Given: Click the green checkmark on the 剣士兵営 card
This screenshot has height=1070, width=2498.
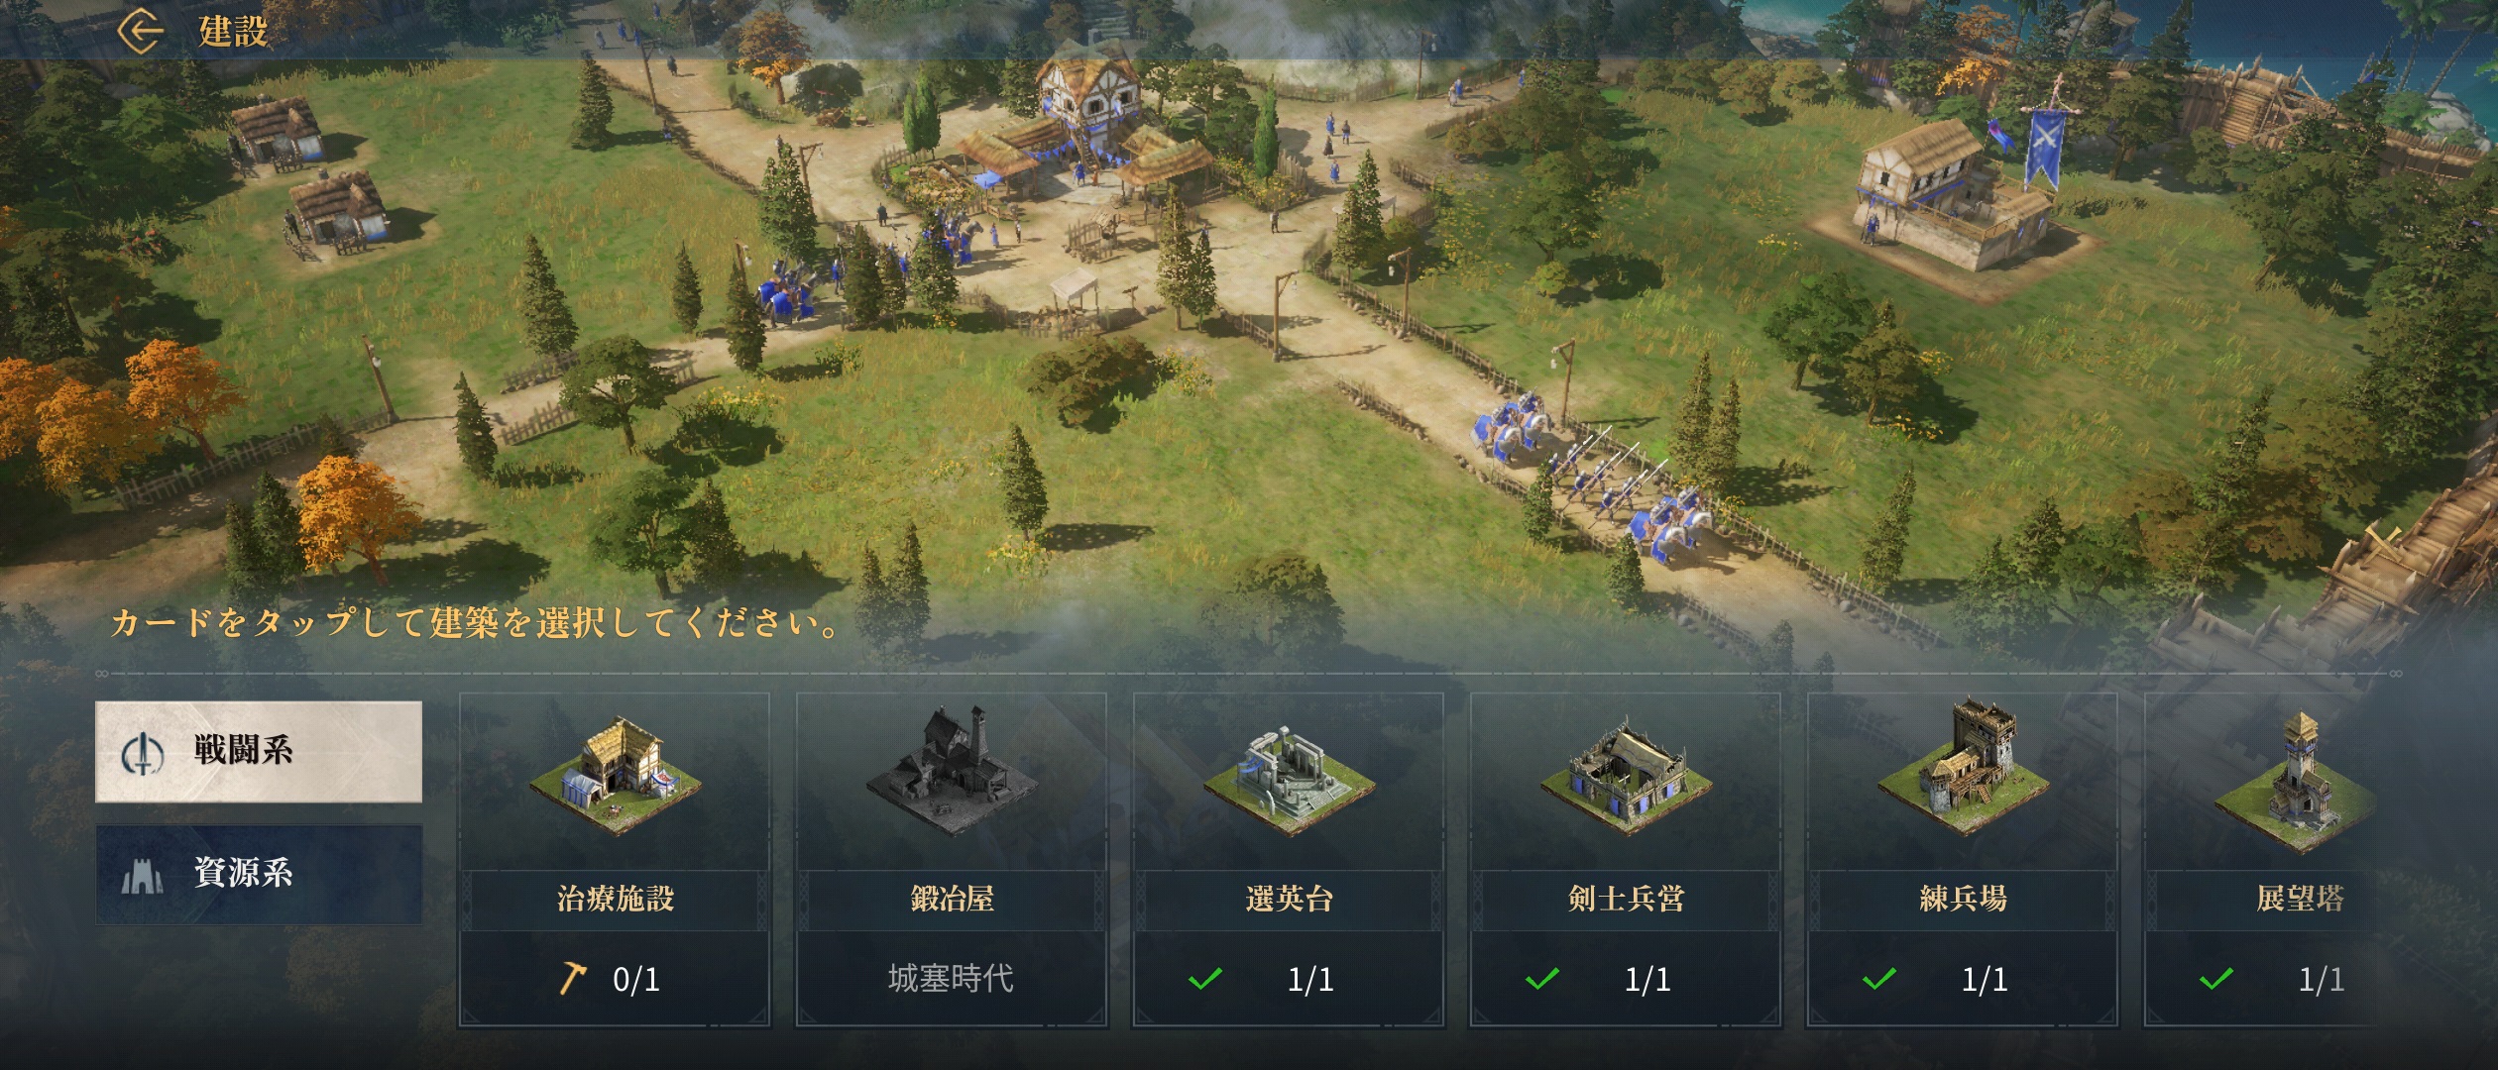Looking at the screenshot, I should click(x=1541, y=979).
